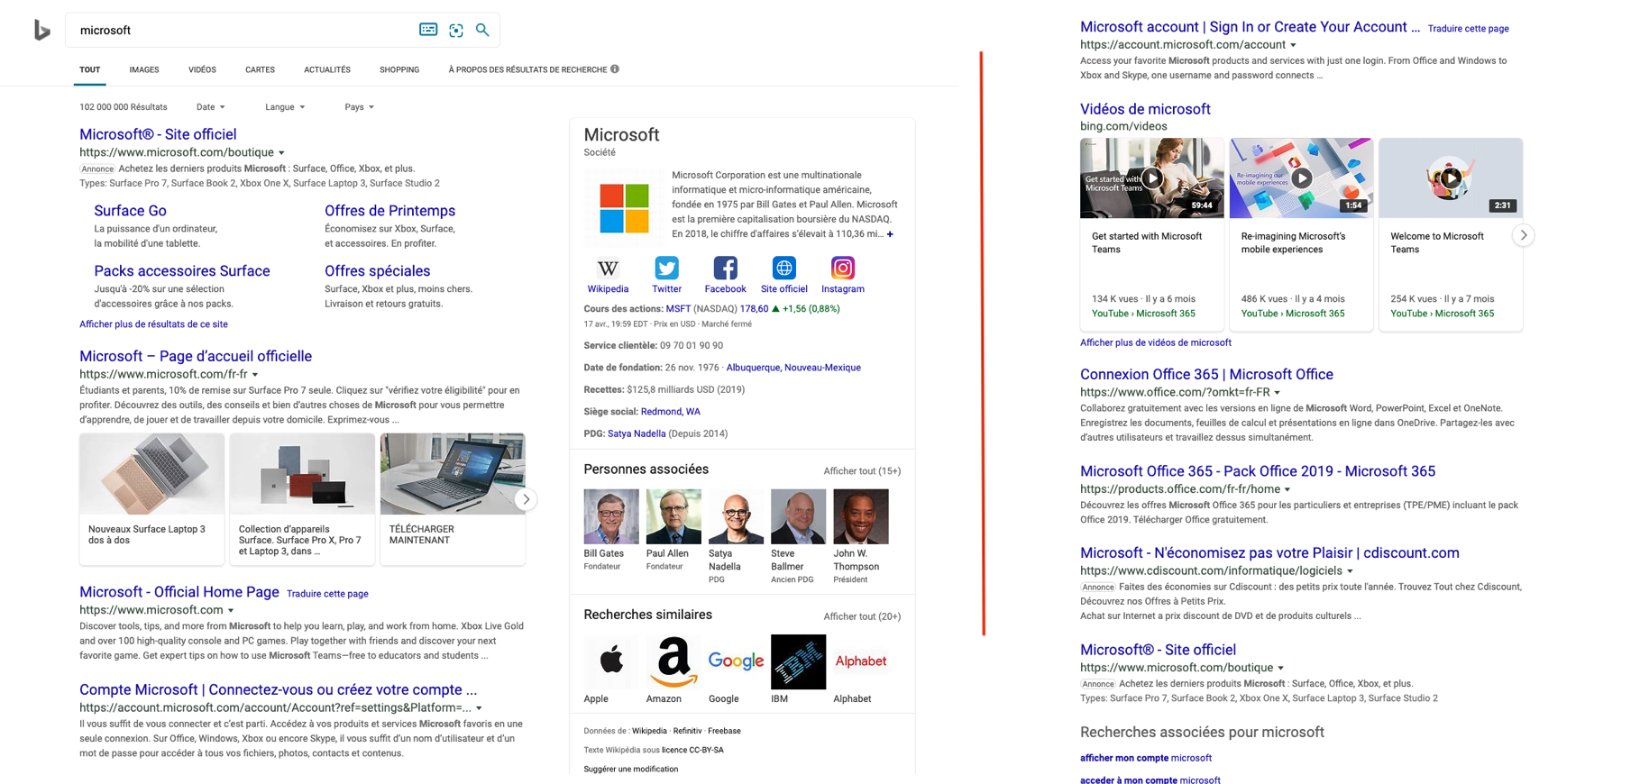Expand arrow next to office.com/?omkt=fr-FR URL
This screenshot has height=784, width=1640.
pyautogui.click(x=1277, y=393)
